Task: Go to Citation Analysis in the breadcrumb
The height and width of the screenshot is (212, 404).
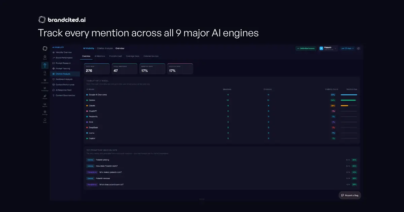Action: tap(105, 48)
